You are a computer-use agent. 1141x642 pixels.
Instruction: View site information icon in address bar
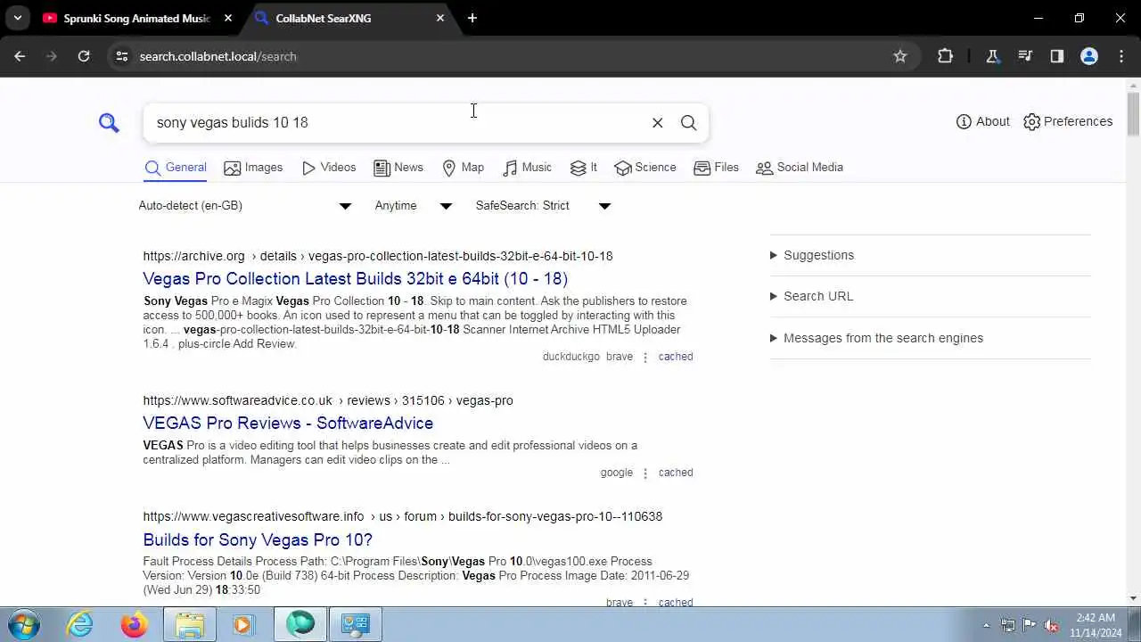122,56
